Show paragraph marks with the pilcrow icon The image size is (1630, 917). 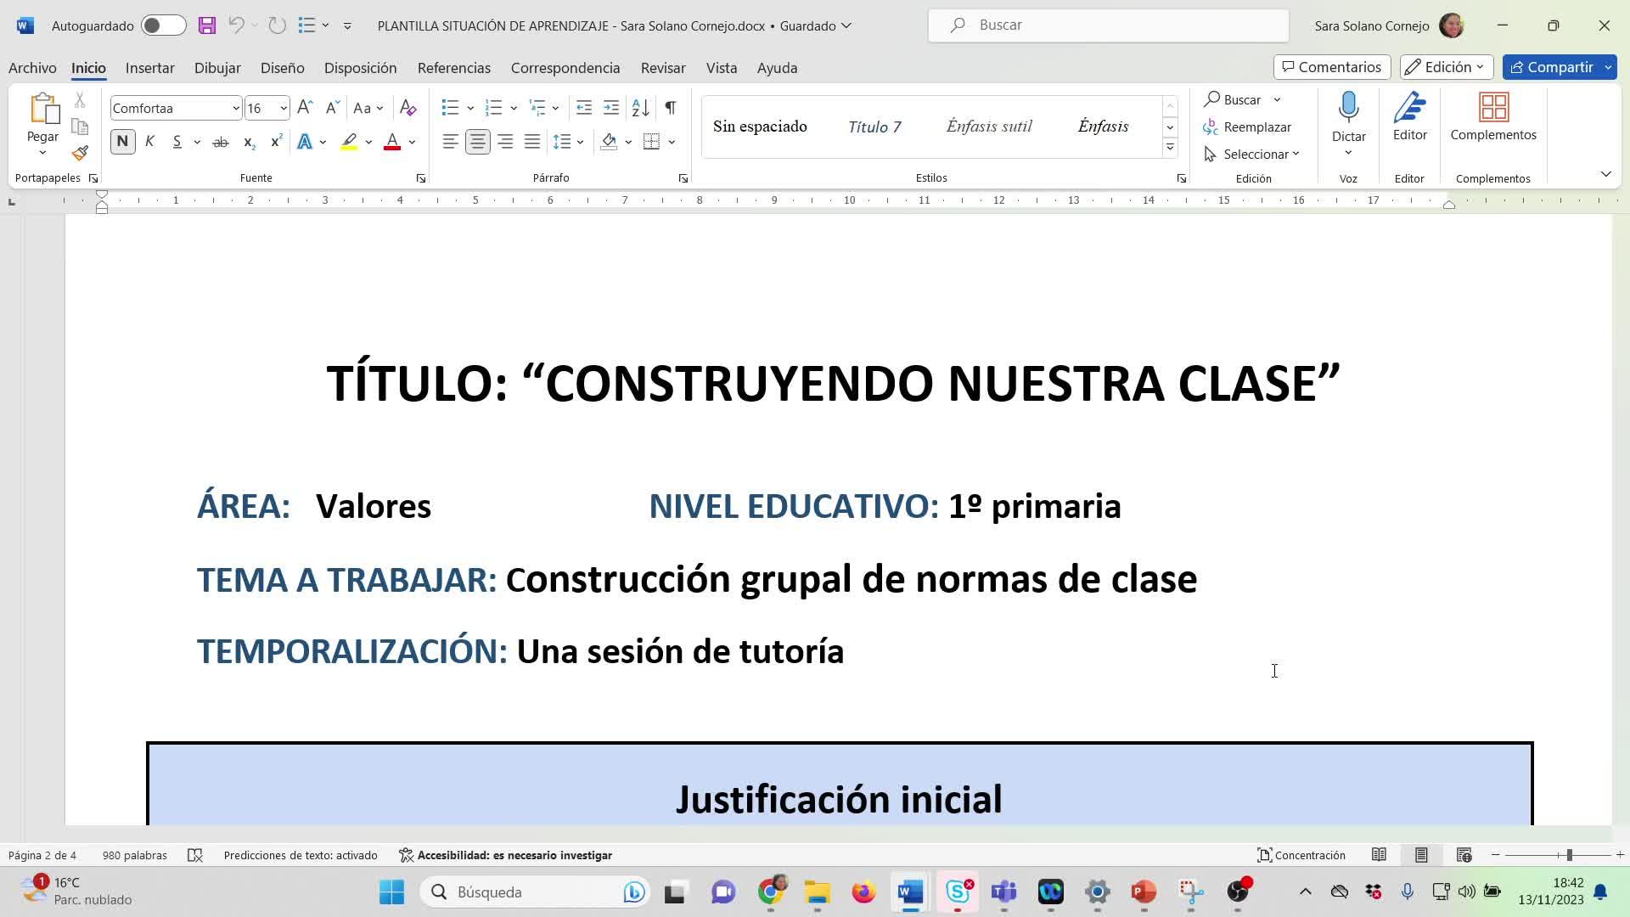671,108
